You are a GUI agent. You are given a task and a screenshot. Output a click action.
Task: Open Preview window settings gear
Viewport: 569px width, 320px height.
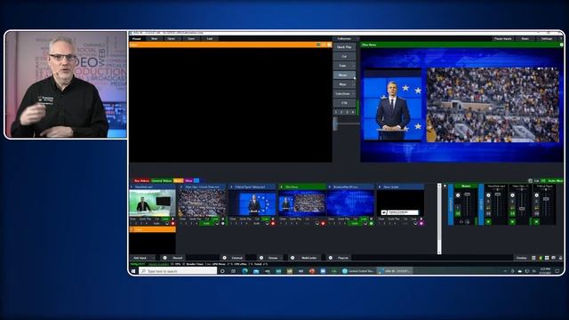pyautogui.click(x=330, y=44)
